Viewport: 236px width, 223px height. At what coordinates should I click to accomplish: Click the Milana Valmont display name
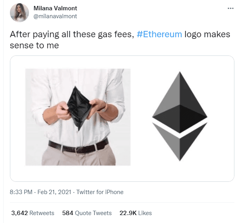tap(55, 8)
